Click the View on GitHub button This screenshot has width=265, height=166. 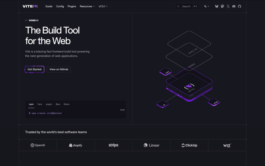[59, 69]
